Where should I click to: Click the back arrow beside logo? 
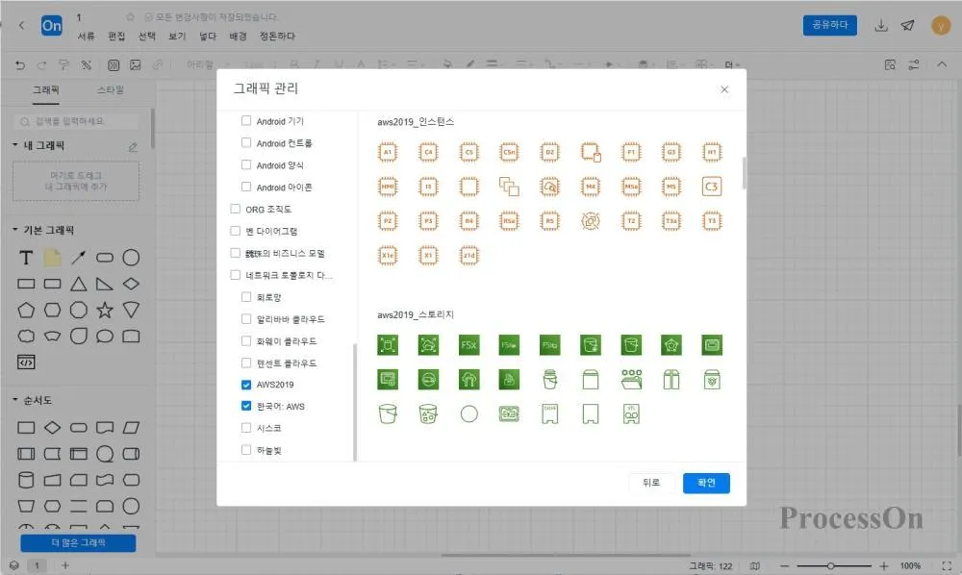21,25
